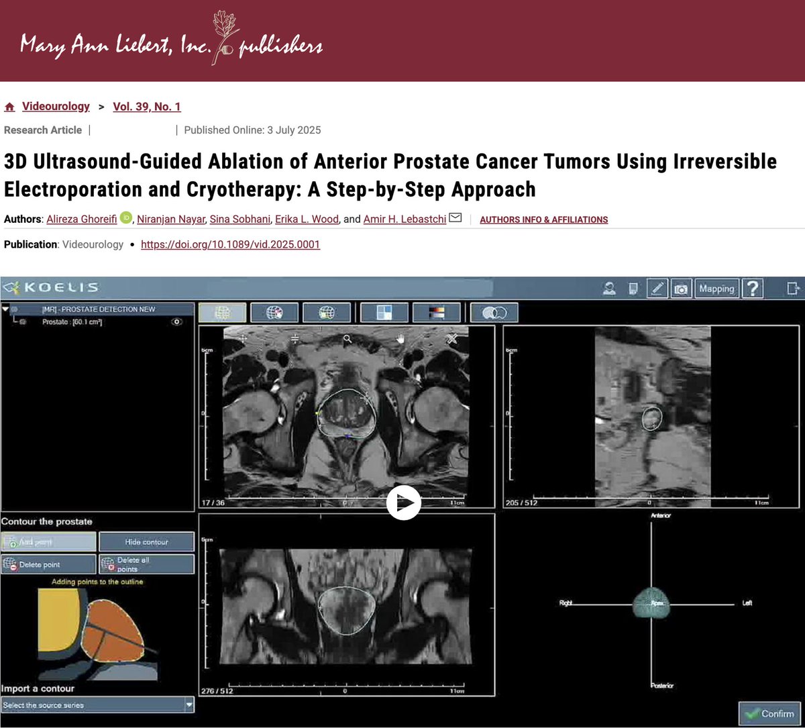Click the color gradient contrast toolbar button
The image size is (805, 728).
coord(437,313)
